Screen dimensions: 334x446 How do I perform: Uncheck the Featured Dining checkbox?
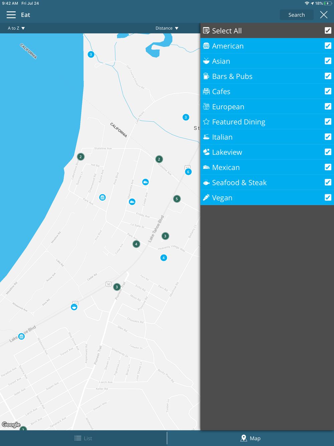tap(328, 122)
